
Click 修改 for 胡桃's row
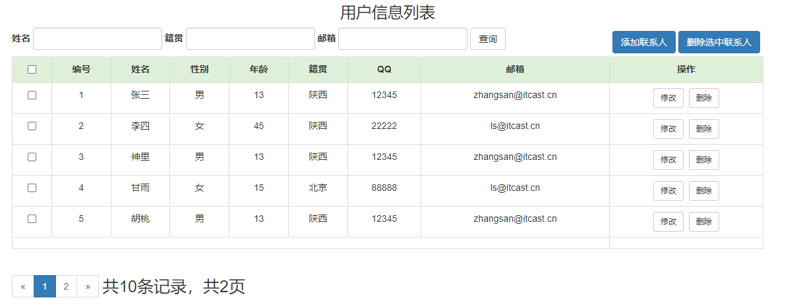pyautogui.click(x=668, y=222)
